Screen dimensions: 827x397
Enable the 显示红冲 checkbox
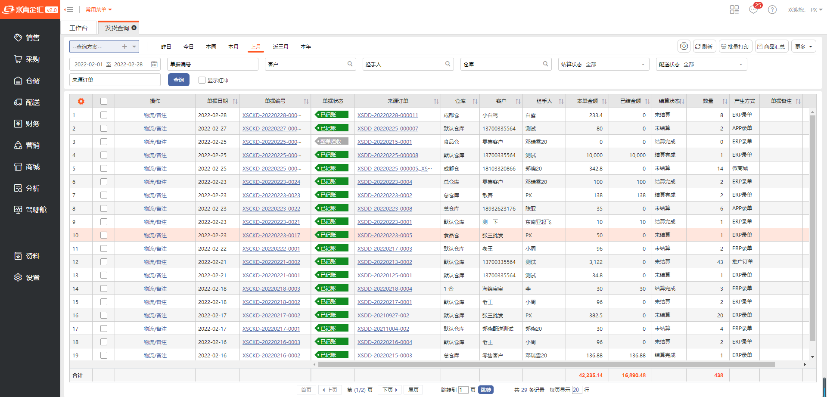[202, 80]
